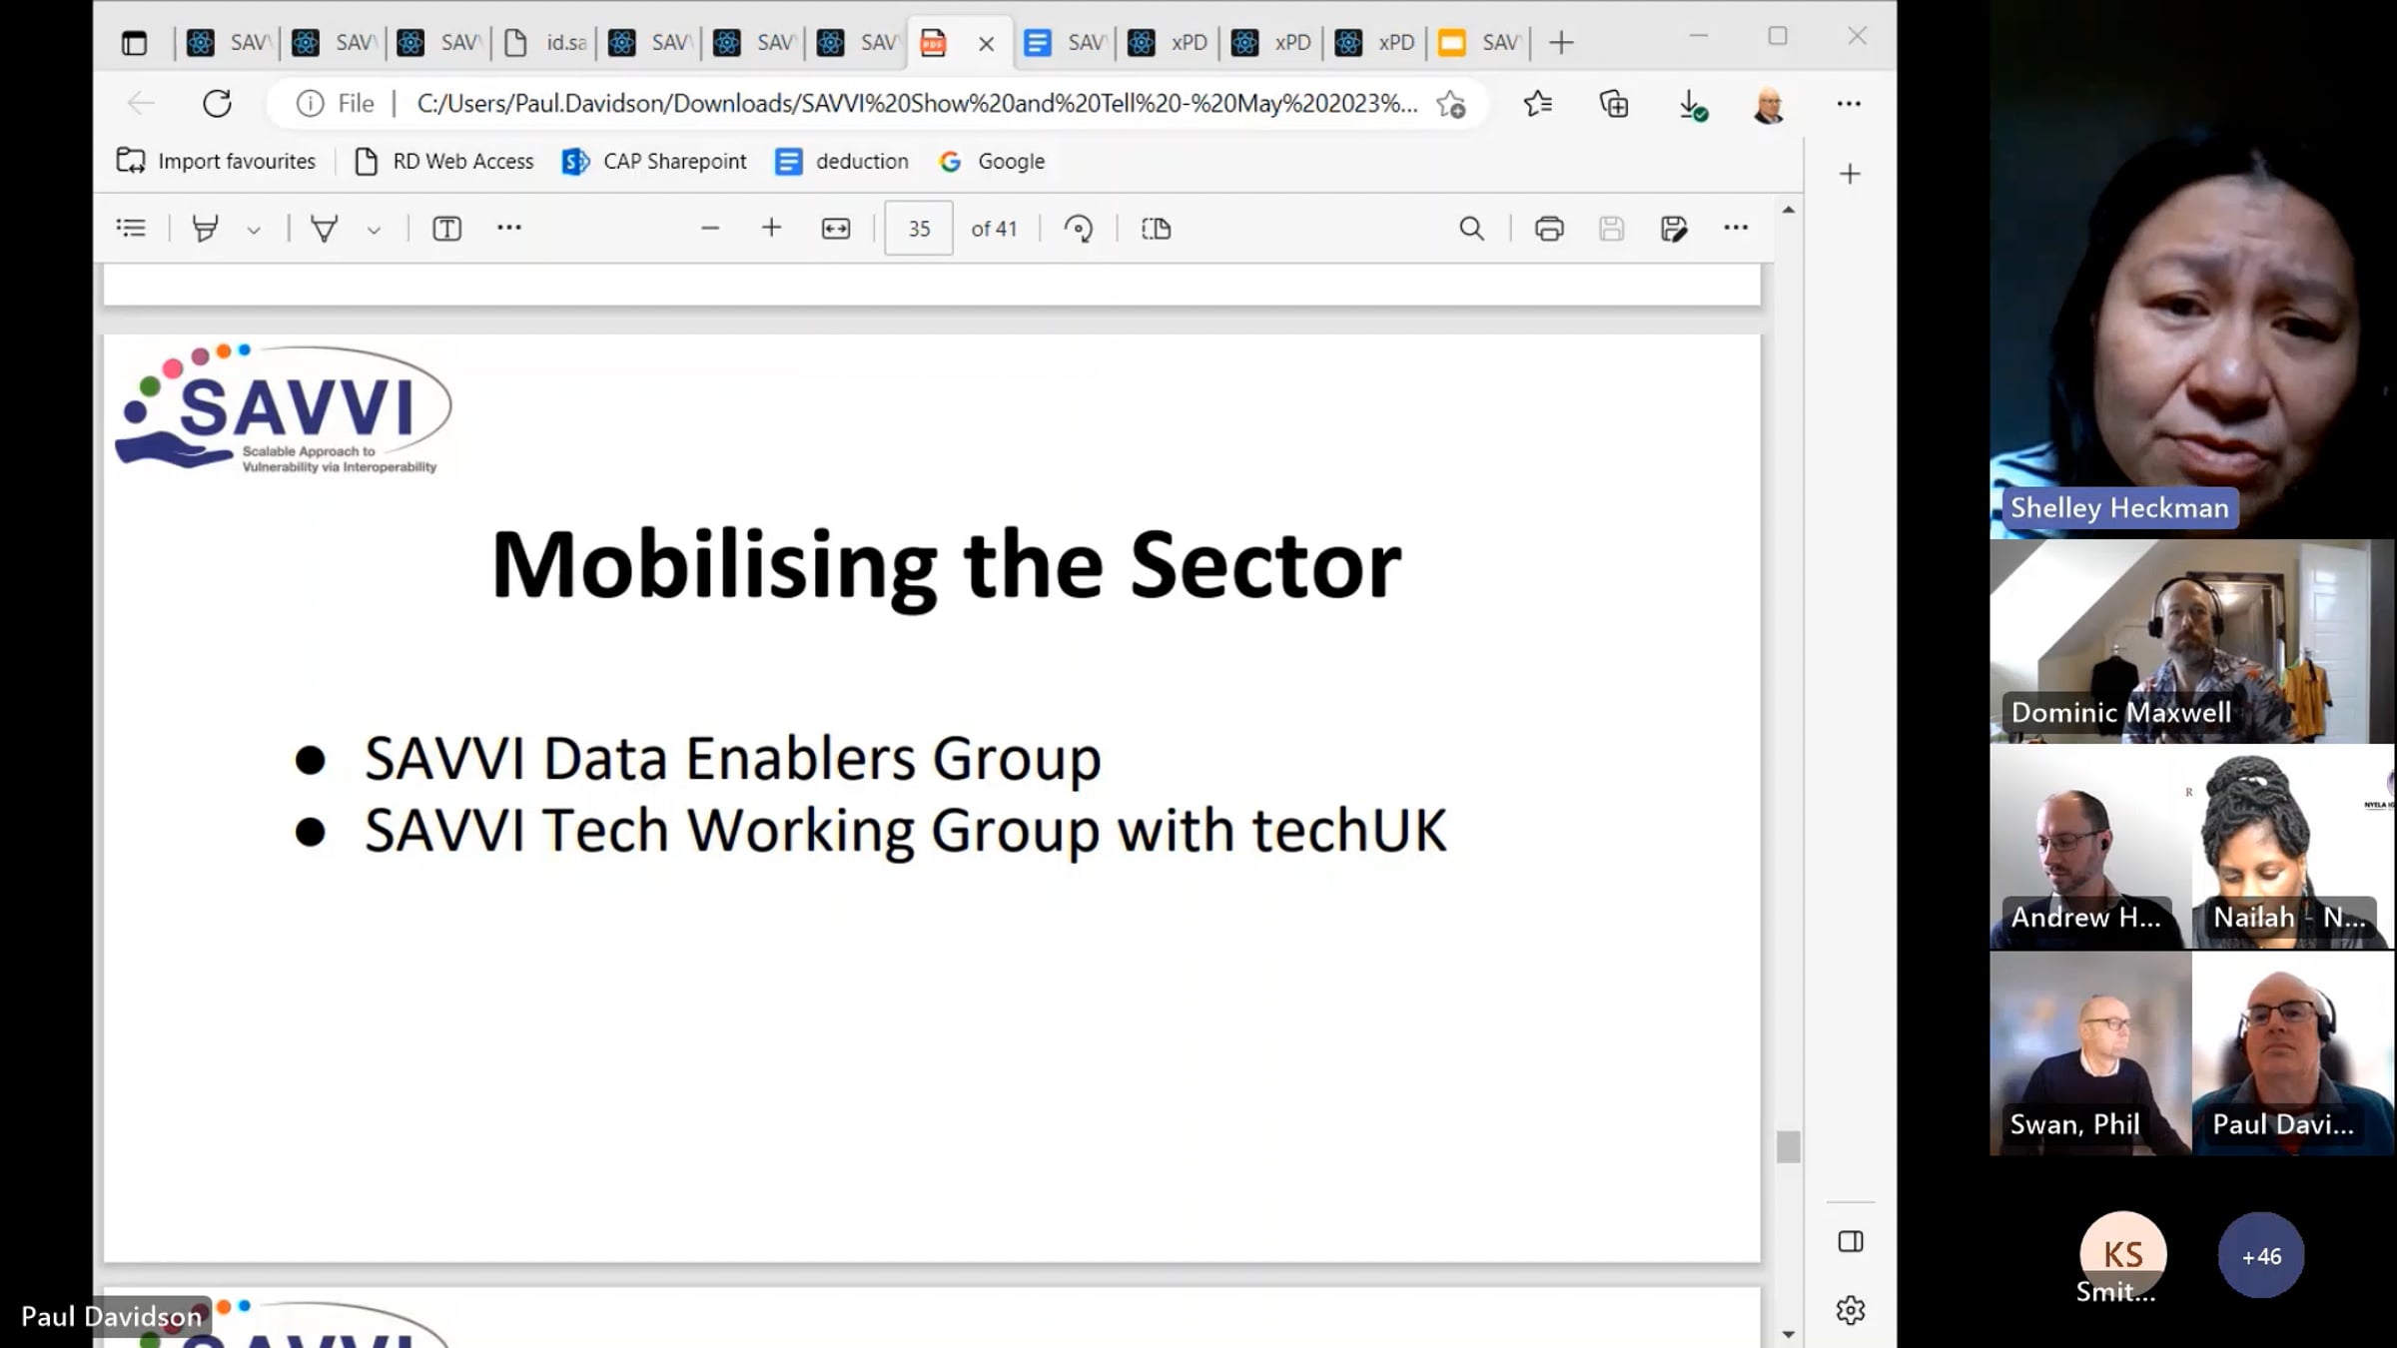Click the PDF page number field
Viewport: 2397px width, 1348px height.
[919, 229]
